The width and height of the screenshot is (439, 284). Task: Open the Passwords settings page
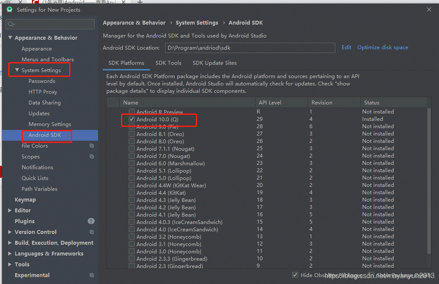[x=42, y=81]
